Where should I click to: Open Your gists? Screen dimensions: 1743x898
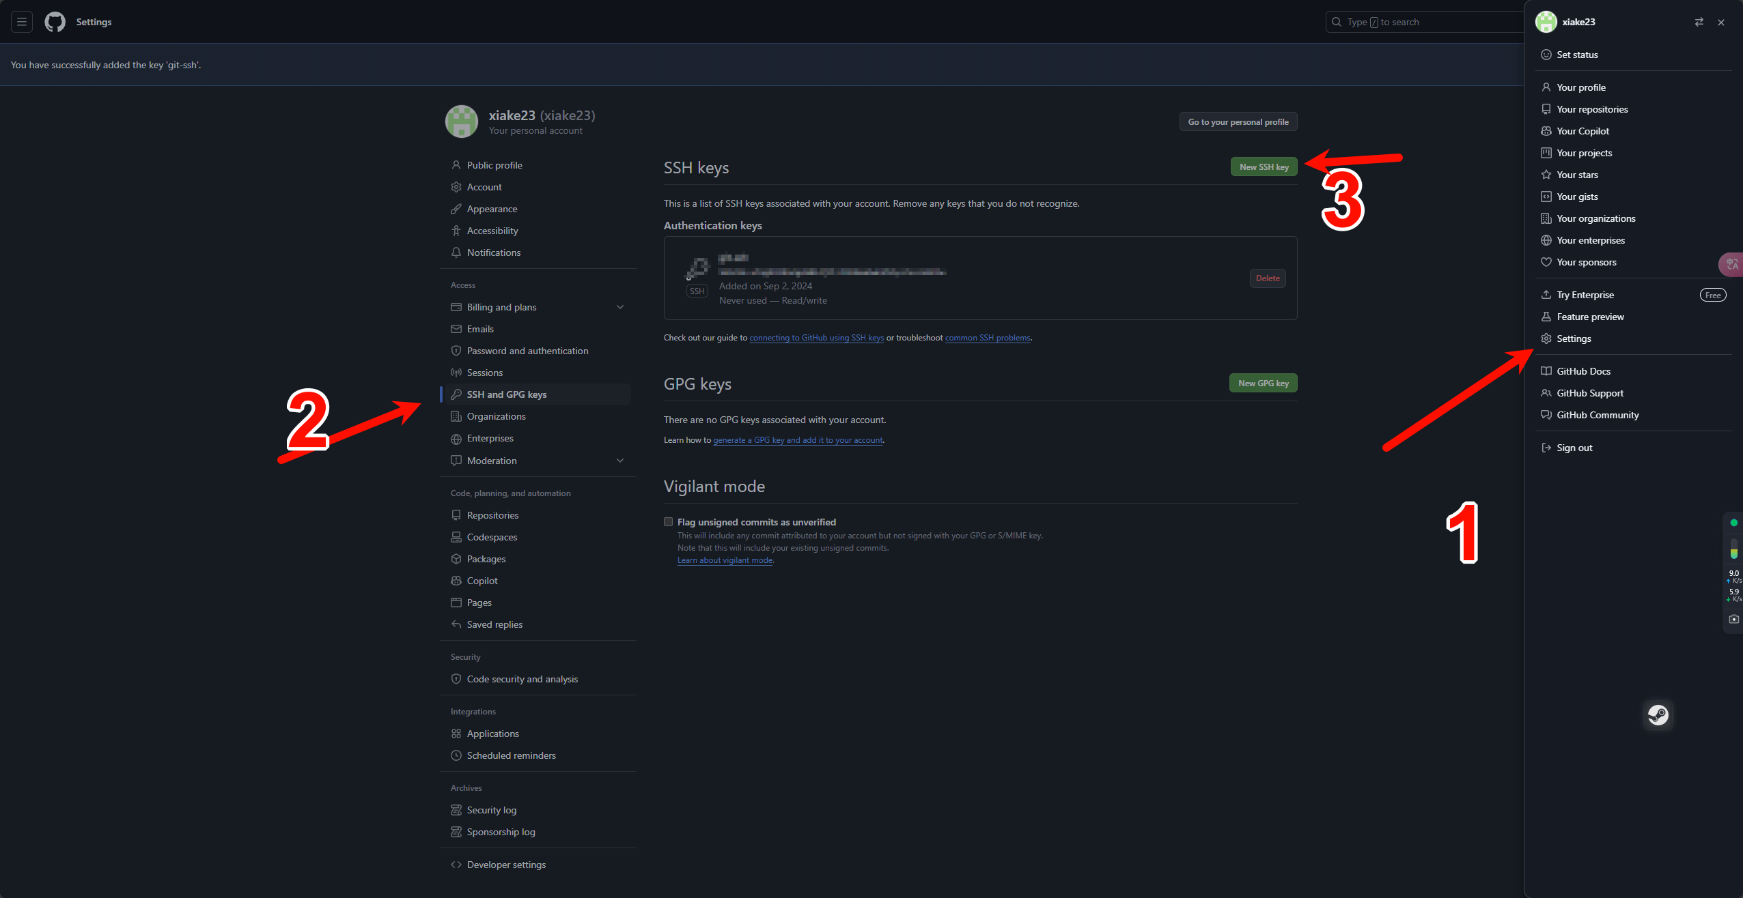tap(1633, 197)
